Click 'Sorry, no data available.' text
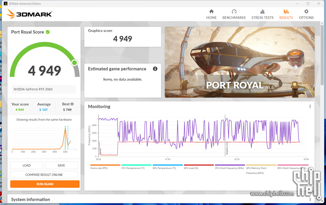 tap(123, 79)
